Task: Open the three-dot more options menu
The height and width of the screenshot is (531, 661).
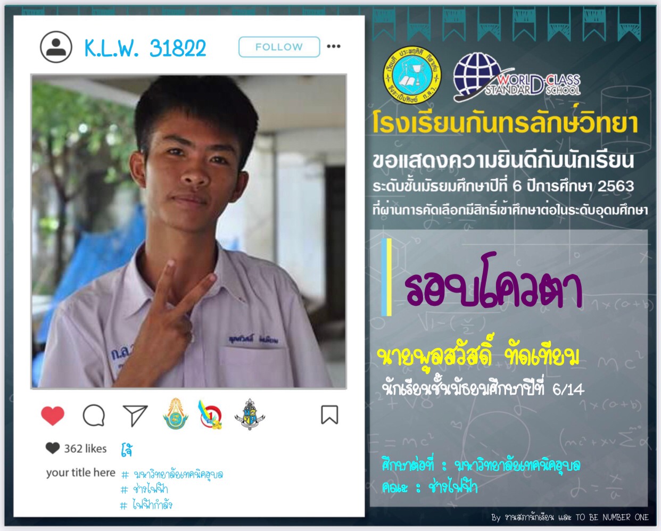Action: tap(334, 46)
